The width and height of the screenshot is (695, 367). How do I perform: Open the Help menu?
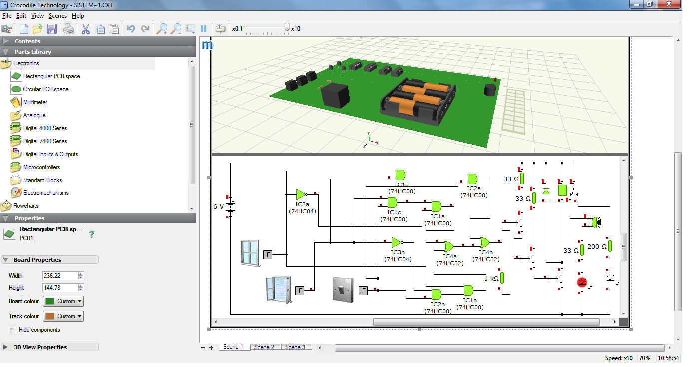pos(78,16)
